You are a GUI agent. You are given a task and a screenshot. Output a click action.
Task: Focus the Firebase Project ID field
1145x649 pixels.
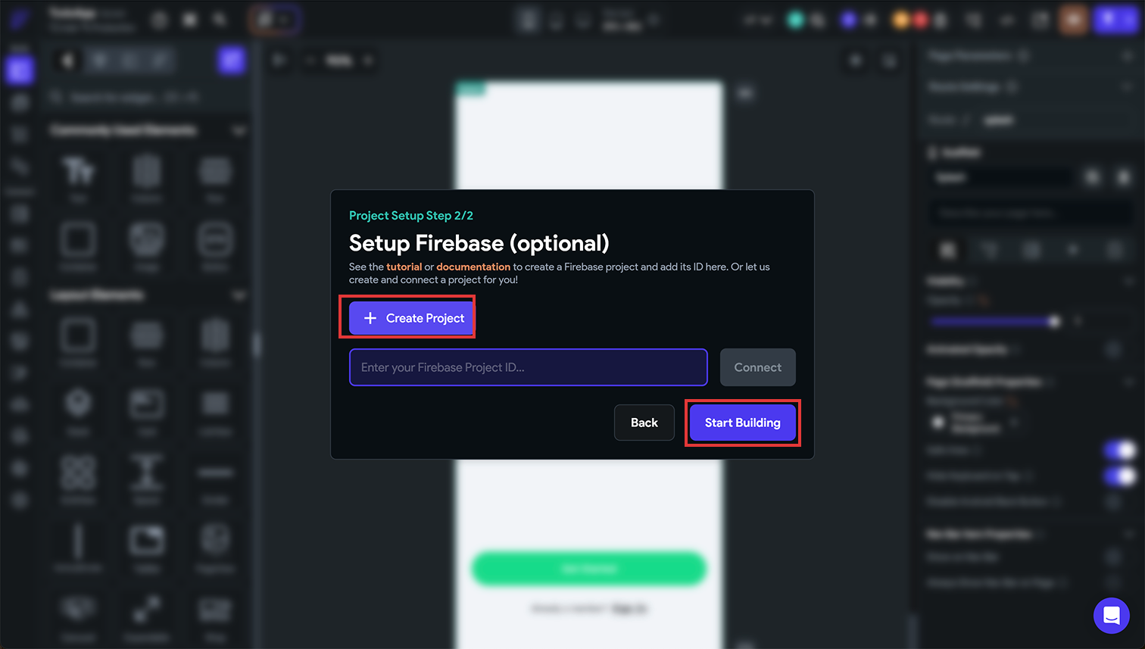point(529,367)
